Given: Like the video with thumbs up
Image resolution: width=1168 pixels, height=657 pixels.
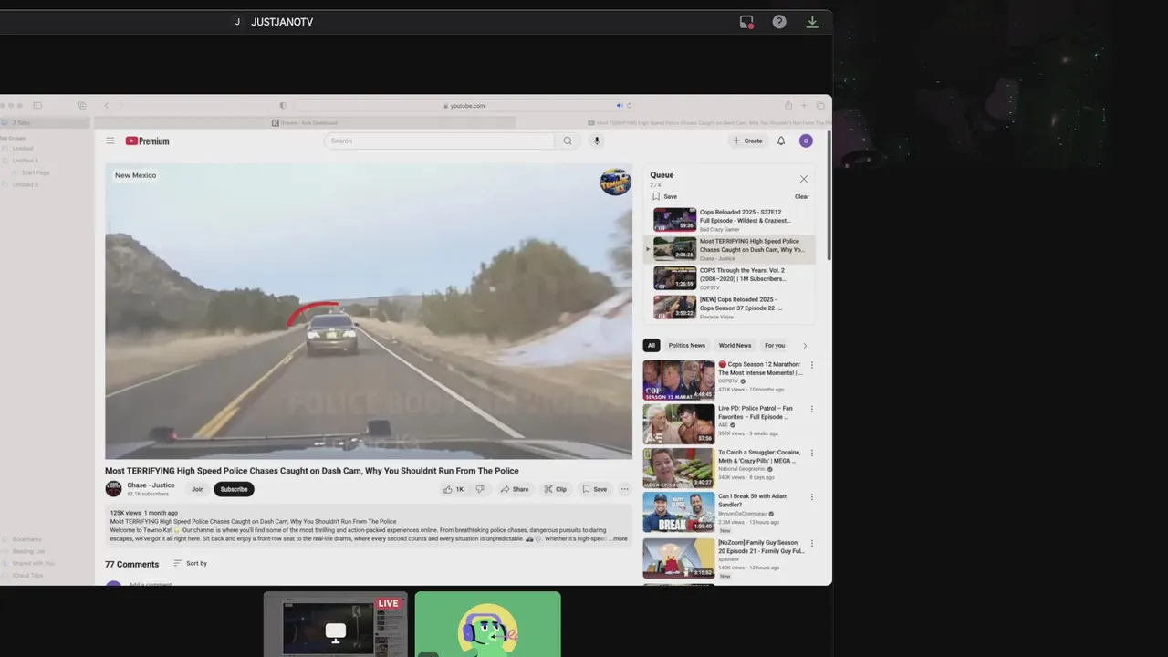Looking at the screenshot, I should 454,489.
